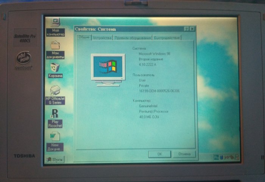Viewport: 265px width, 182px height.
Task: Click the Свойства: Система title bar
Action: (125, 29)
